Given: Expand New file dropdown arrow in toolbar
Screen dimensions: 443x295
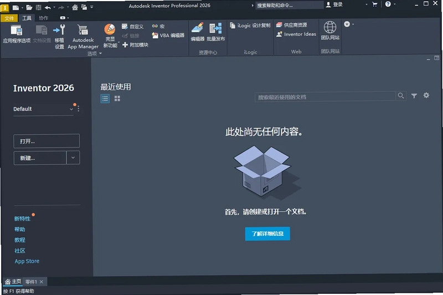Looking at the screenshot, I should tap(22, 8).
